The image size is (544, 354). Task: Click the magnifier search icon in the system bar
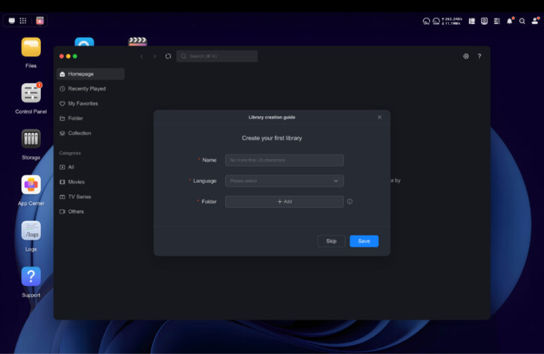click(522, 21)
